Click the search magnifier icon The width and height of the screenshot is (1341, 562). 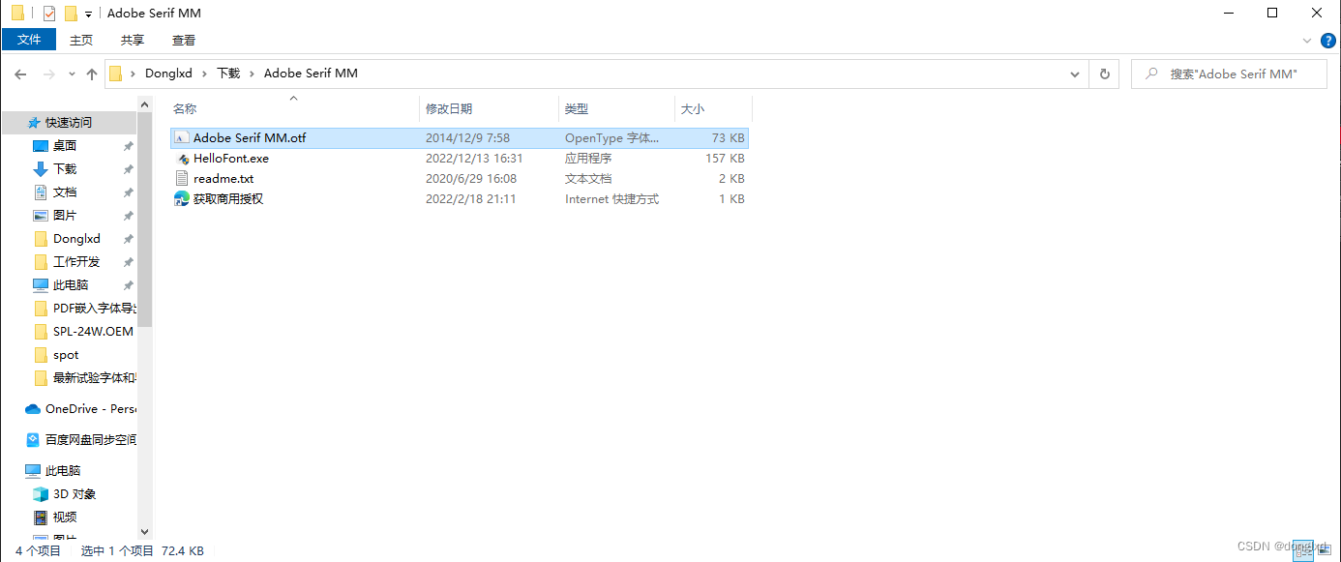(x=1150, y=74)
